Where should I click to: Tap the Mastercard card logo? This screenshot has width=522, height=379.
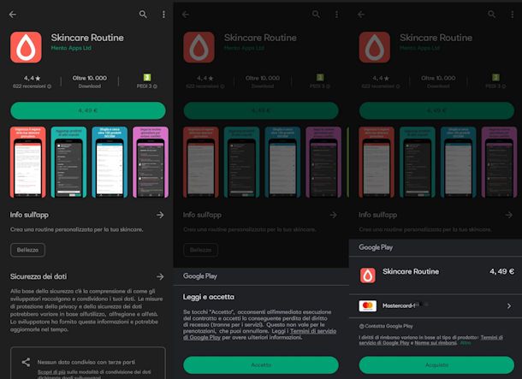click(367, 305)
